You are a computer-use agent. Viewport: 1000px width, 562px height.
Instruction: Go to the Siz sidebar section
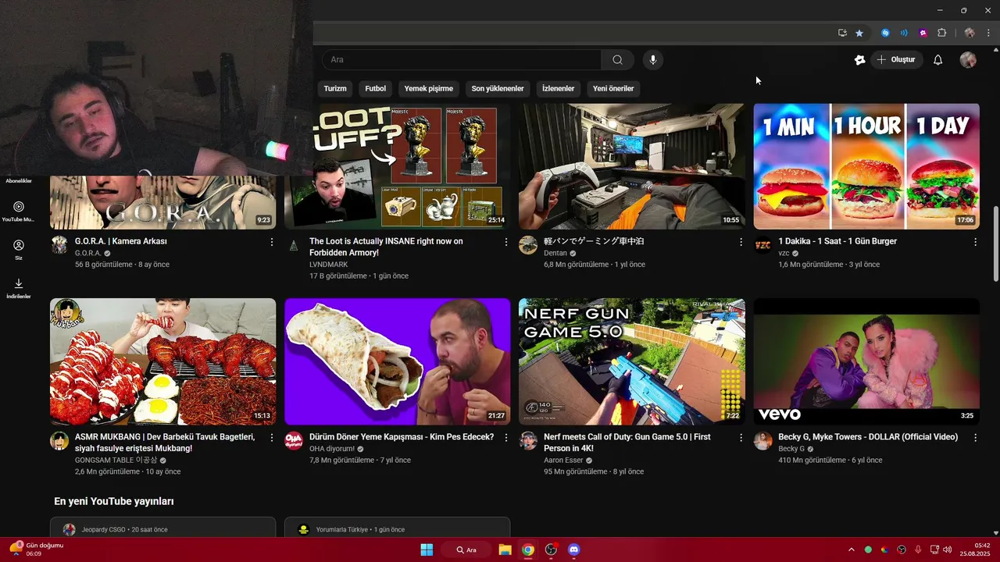pyautogui.click(x=19, y=250)
